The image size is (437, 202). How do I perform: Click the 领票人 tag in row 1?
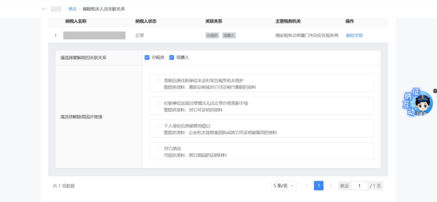tap(229, 35)
